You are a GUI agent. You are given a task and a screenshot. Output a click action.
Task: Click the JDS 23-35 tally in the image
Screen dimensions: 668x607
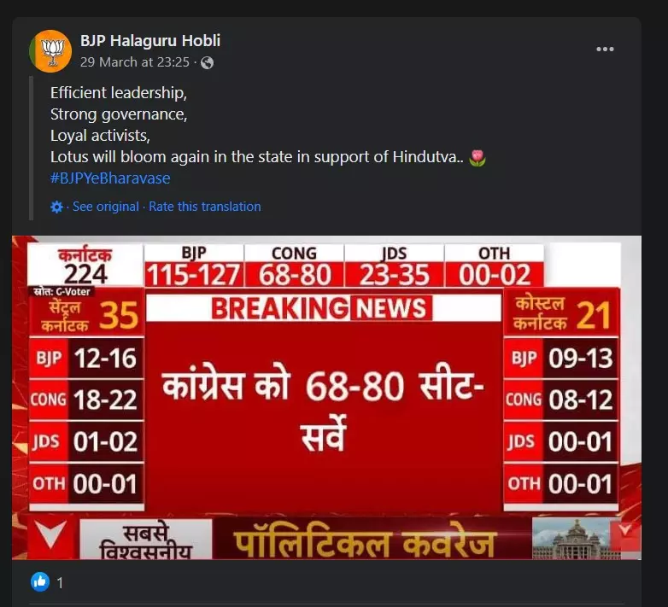[x=394, y=266]
